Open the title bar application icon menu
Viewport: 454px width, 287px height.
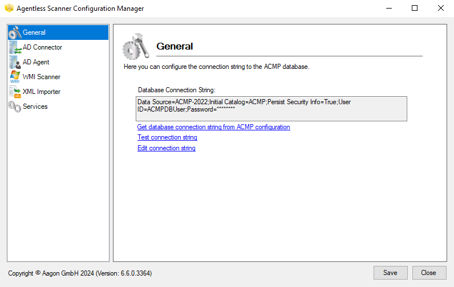tap(9, 9)
